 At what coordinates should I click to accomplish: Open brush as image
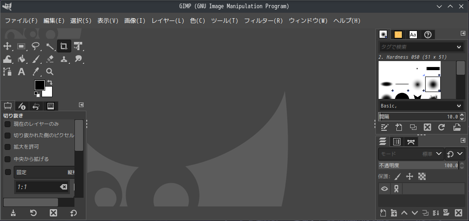(x=457, y=128)
